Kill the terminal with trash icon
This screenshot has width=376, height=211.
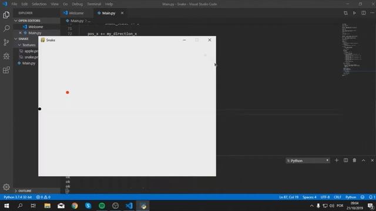[x=354, y=160]
